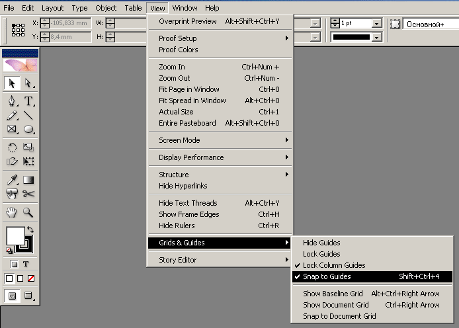459x328 pixels.
Task: Choose Actual Size
Action: coord(220,112)
